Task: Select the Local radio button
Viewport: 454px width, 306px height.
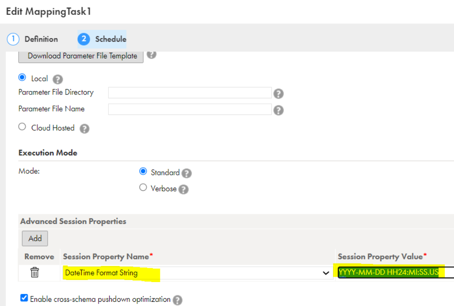Action: coord(22,77)
